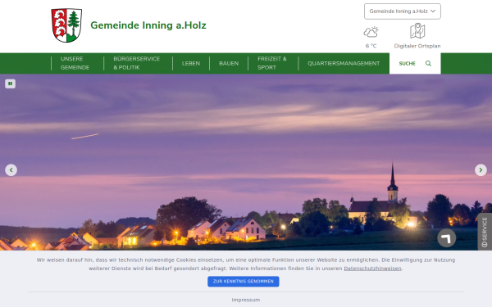The width and height of the screenshot is (492, 307).
Task: Click the Gemeinde Inning a.Holz site title
Action: [148, 25]
